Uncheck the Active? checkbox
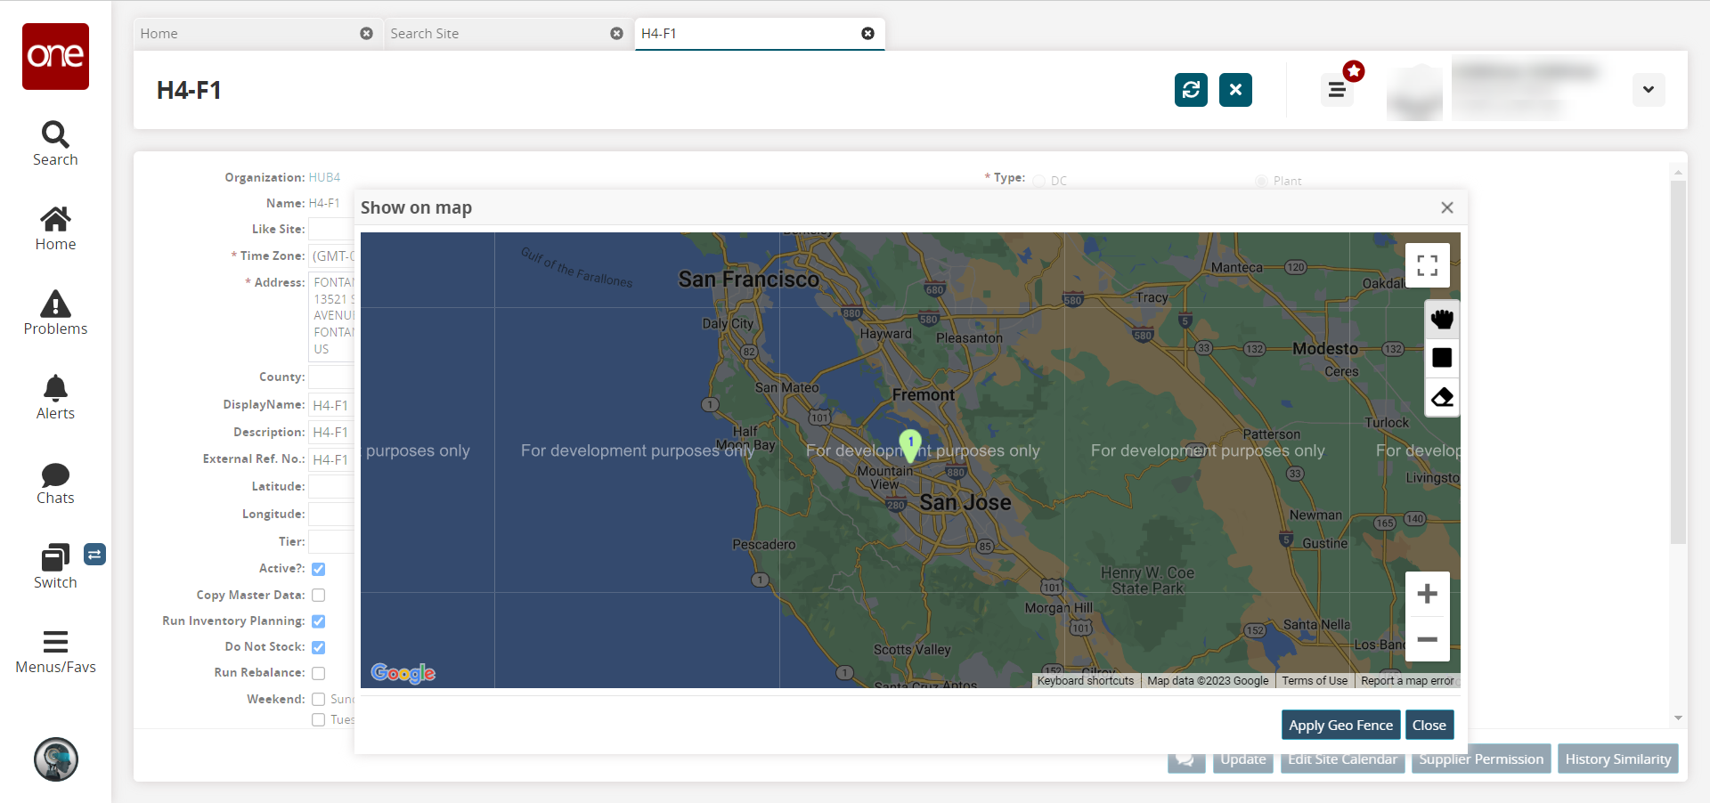 pyautogui.click(x=318, y=569)
